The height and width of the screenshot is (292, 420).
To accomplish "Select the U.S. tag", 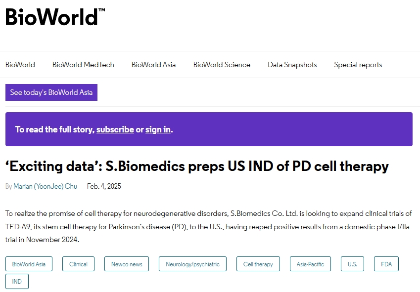I will [x=352, y=264].
